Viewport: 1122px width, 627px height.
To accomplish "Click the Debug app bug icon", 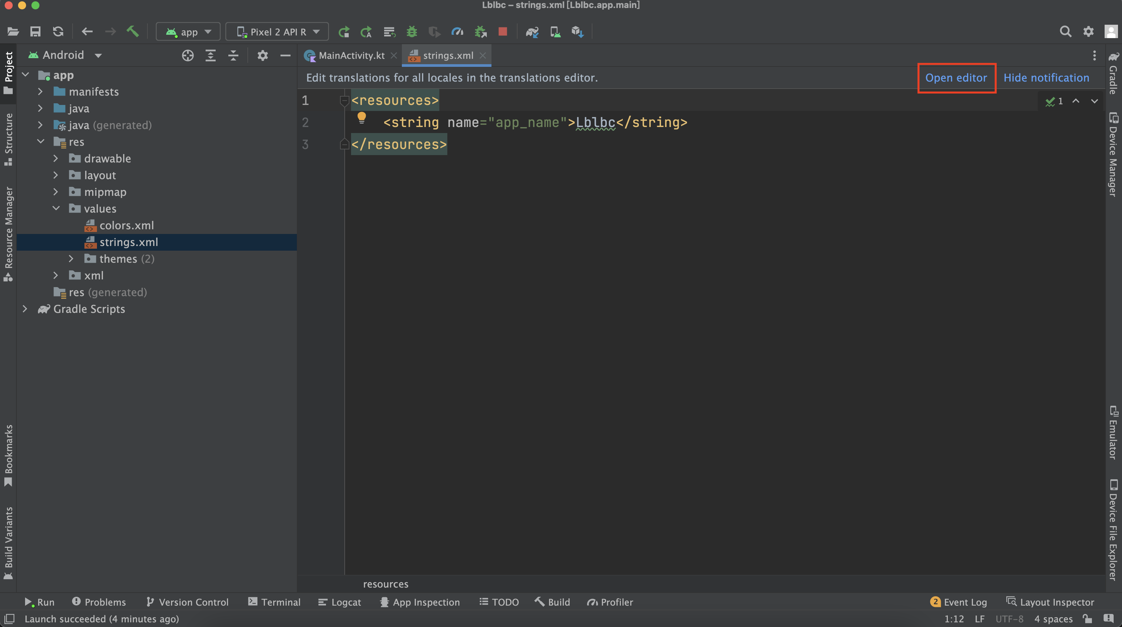I will 412,32.
